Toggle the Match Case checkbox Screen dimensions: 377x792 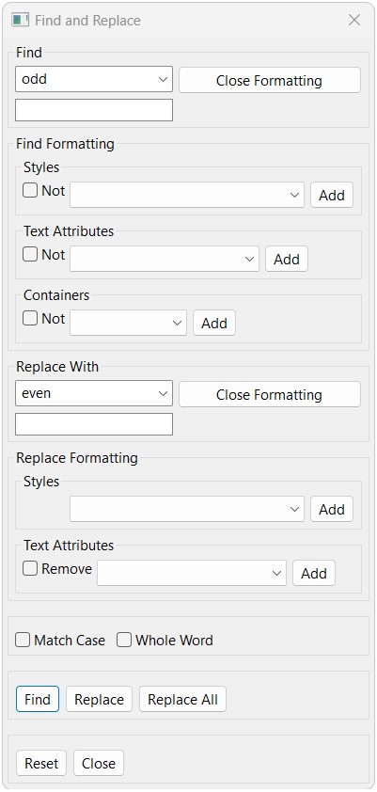[23, 640]
